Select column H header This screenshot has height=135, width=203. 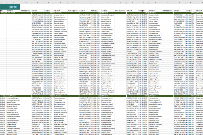point(73,3)
